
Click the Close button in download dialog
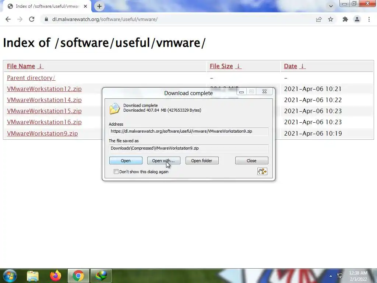252,161
